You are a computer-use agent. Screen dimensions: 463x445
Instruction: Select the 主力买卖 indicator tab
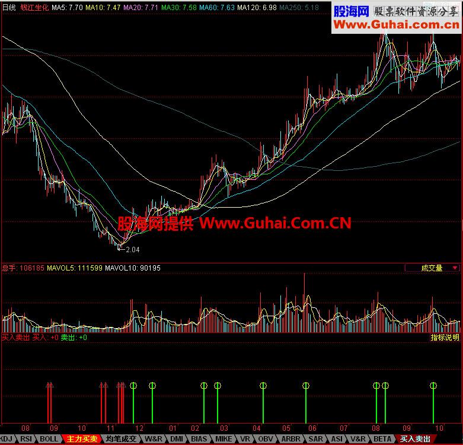pyautogui.click(x=82, y=439)
